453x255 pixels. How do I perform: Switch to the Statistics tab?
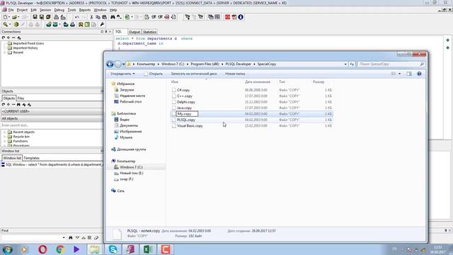[149, 32]
